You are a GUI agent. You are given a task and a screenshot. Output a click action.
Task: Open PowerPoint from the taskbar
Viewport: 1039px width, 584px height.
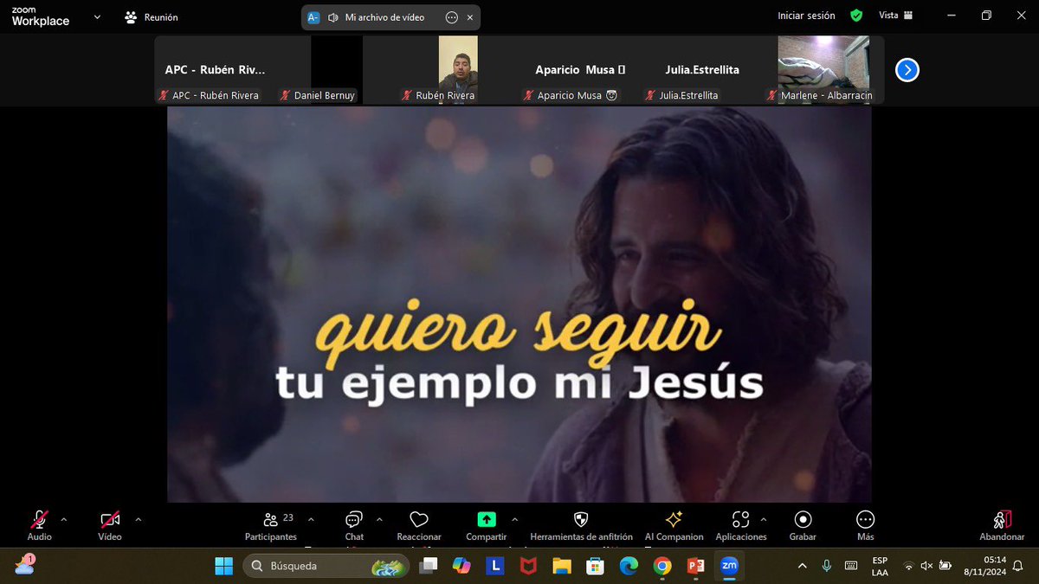pos(695,566)
